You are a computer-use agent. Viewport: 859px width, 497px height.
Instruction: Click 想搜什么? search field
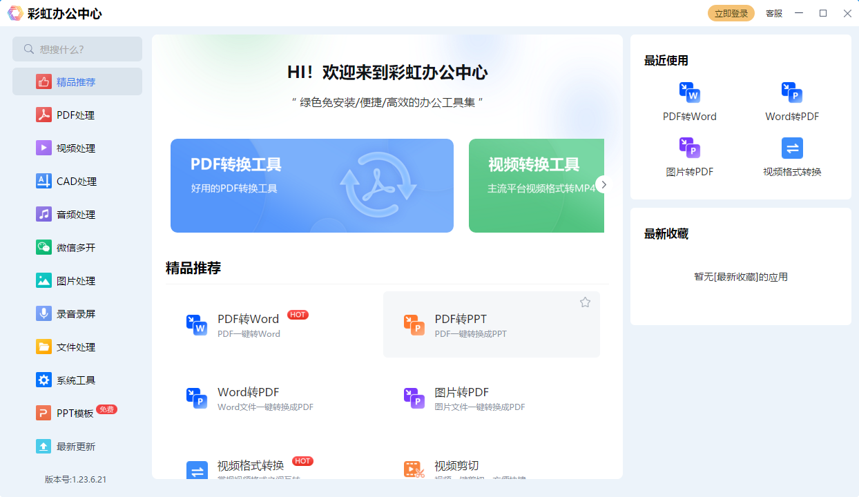(x=77, y=49)
